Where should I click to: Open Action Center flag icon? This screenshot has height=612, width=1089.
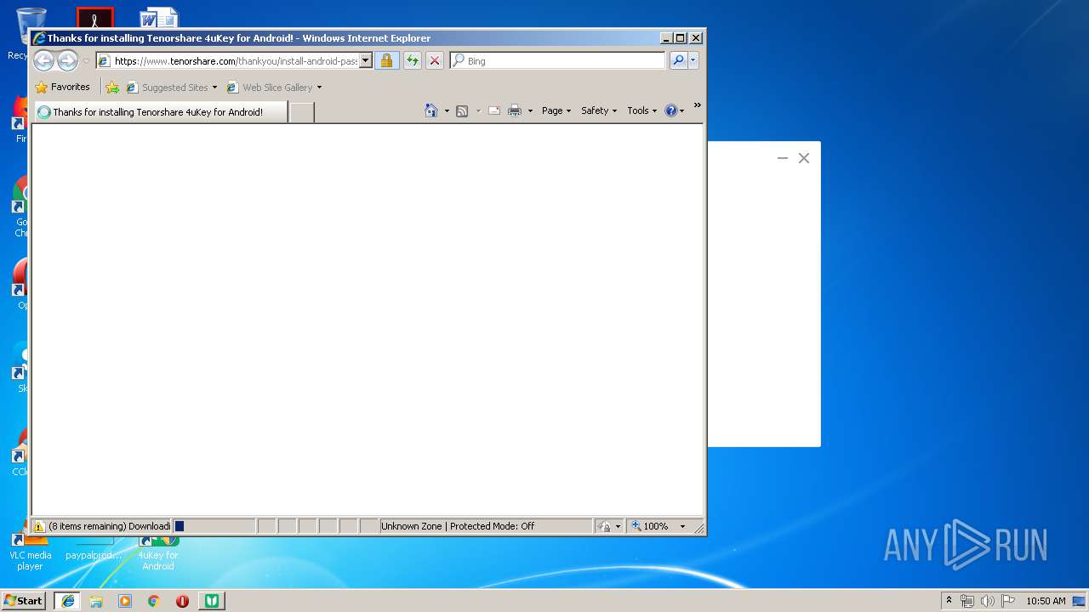[1008, 601]
